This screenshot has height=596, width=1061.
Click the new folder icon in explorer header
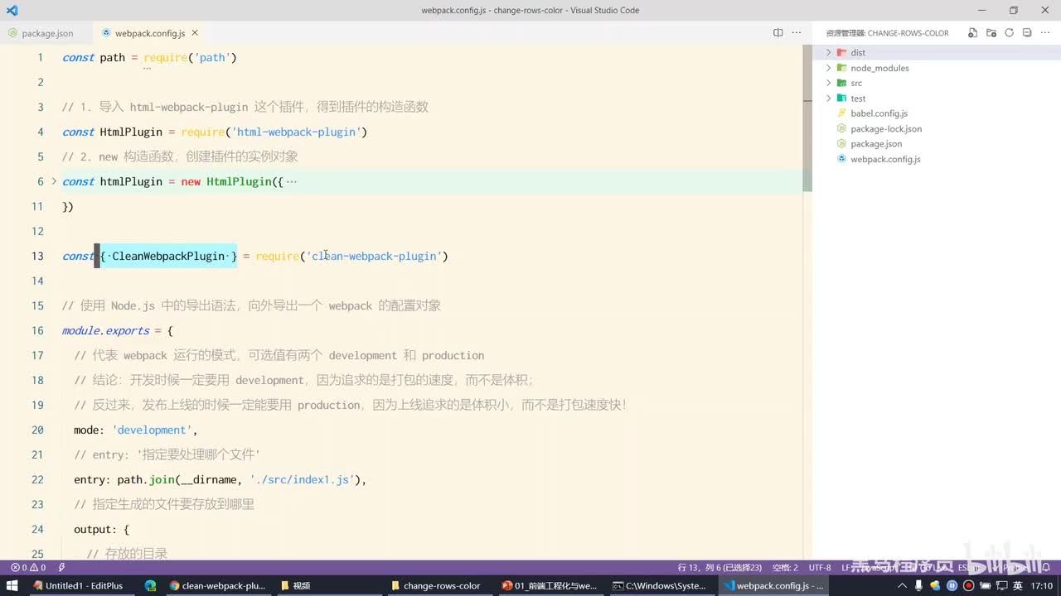click(991, 33)
